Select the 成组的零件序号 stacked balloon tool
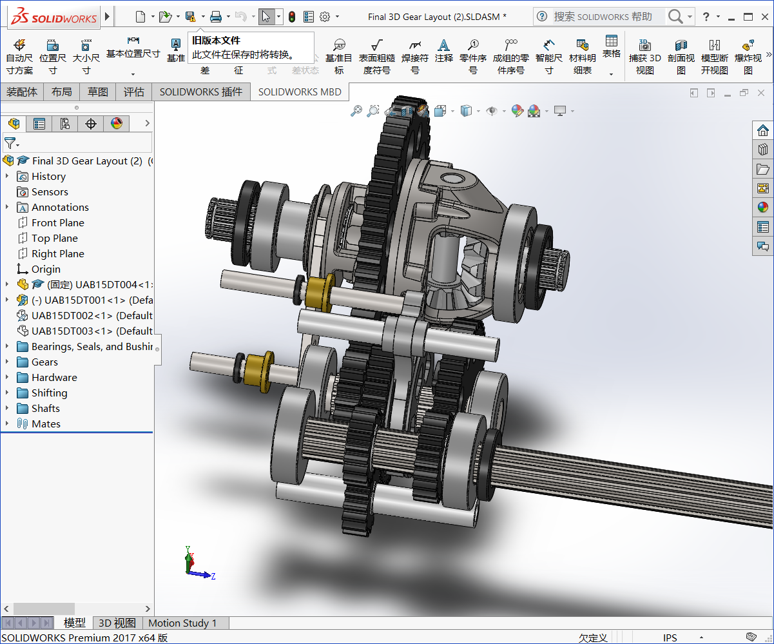This screenshot has width=774, height=644. point(511,57)
